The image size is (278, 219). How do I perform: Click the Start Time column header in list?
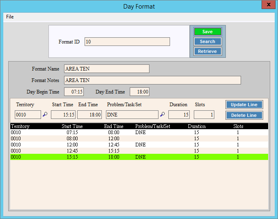72,126
